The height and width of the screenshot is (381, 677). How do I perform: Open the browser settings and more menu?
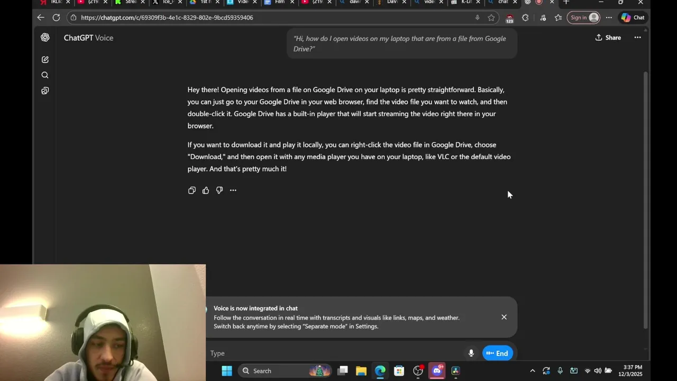coord(609,17)
